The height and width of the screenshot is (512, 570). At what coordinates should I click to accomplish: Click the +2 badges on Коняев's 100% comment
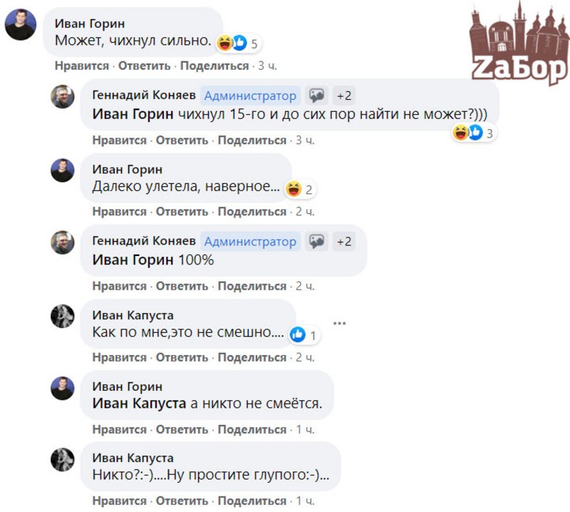point(344,242)
